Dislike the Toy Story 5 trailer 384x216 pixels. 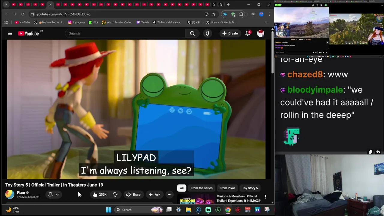click(115, 194)
